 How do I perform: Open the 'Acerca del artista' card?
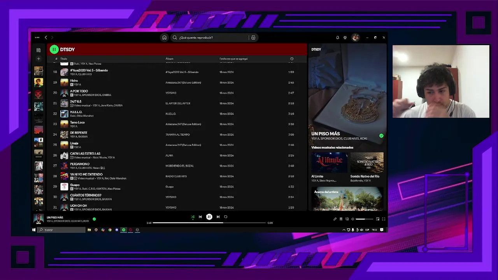coord(347,199)
